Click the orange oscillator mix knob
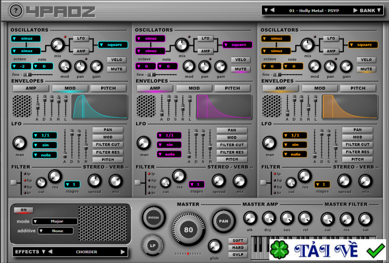This screenshot has height=263, width=389. (x=308, y=45)
